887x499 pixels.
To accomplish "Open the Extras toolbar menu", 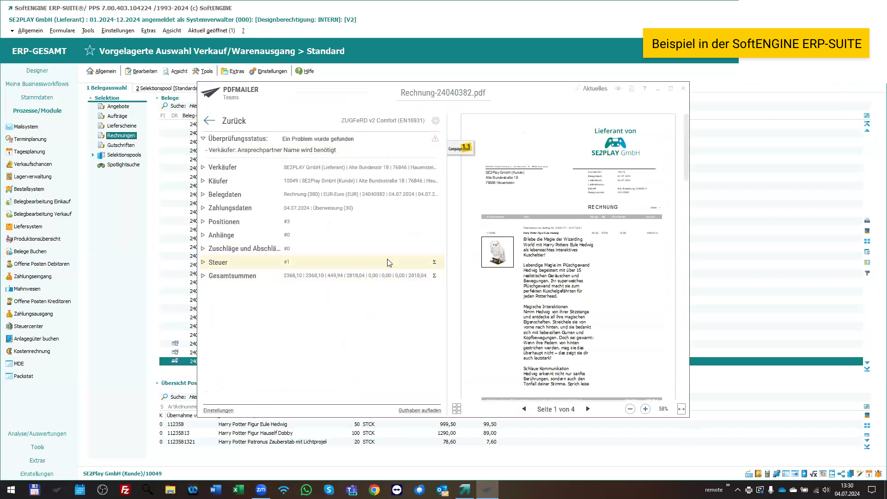I will pyautogui.click(x=232, y=71).
